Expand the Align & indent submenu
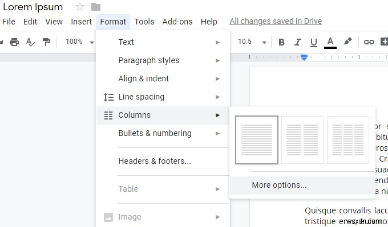 (x=163, y=79)
